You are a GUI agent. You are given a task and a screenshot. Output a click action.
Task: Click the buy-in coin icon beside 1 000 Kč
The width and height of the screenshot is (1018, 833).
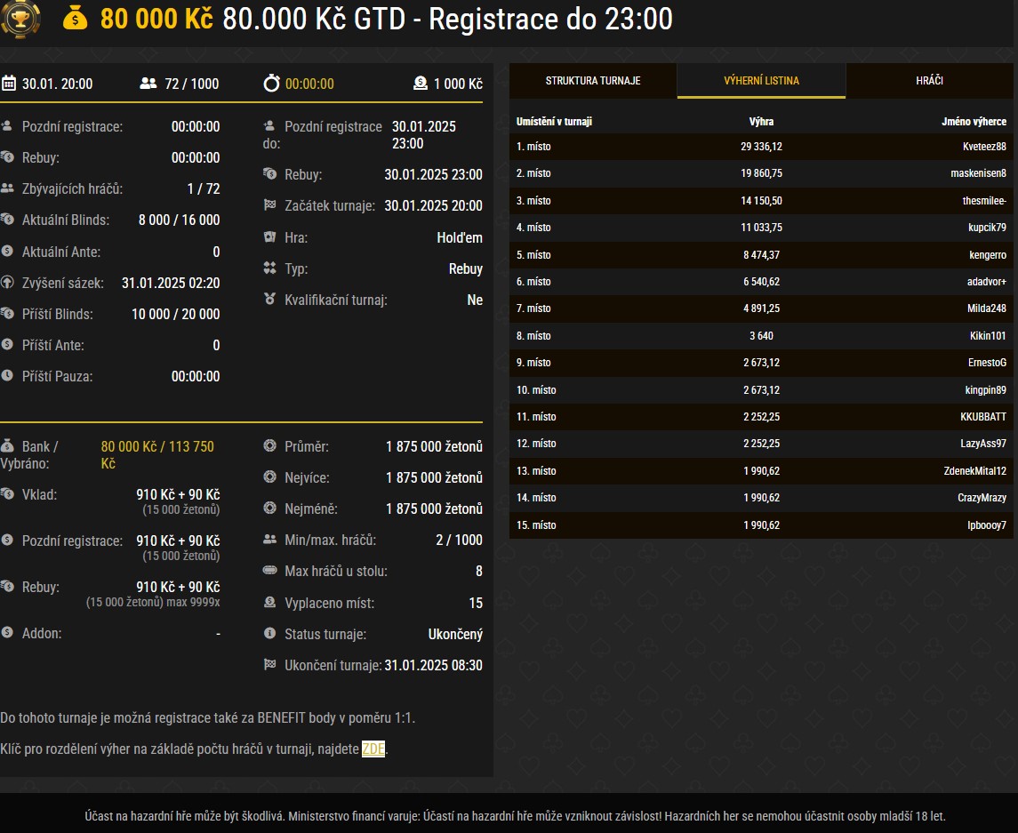421,84
